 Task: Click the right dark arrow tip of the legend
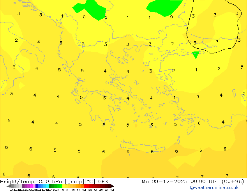(112, 186)
